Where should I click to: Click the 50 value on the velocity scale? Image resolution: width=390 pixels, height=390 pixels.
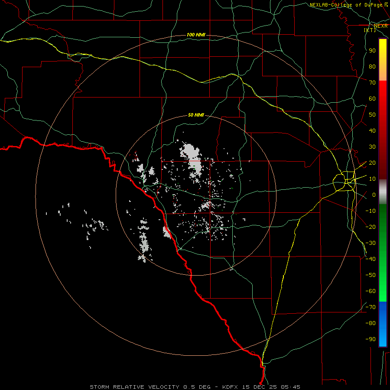click(x=372, y=115)
